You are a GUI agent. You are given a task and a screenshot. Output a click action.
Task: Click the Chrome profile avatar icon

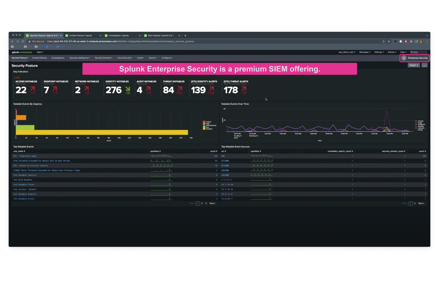point(422,41)
